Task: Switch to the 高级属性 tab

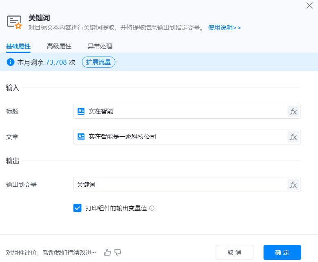Action: [59, 46]
